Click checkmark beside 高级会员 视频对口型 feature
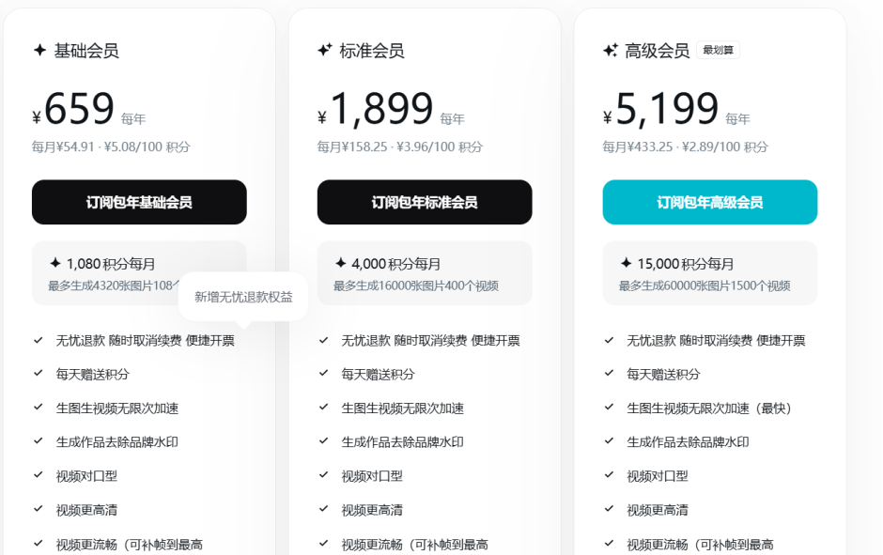Image resolution: width=883 pixels, height=555 pixels. coord(609,475)
